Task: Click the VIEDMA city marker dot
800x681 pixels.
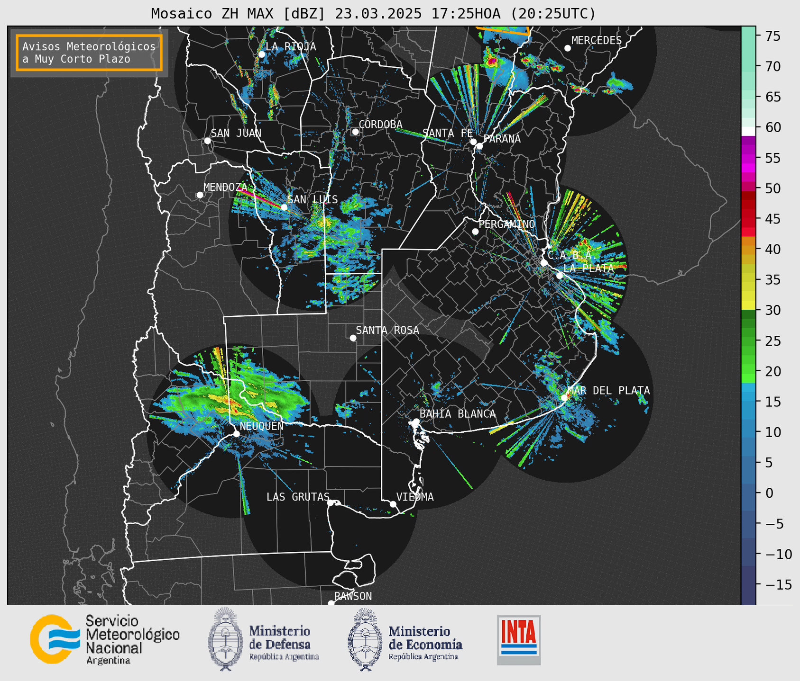Action: click(x=393, y=504)
